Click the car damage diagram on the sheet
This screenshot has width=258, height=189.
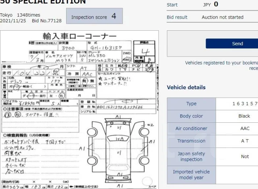pyautogui.click(x=118, y=152)
